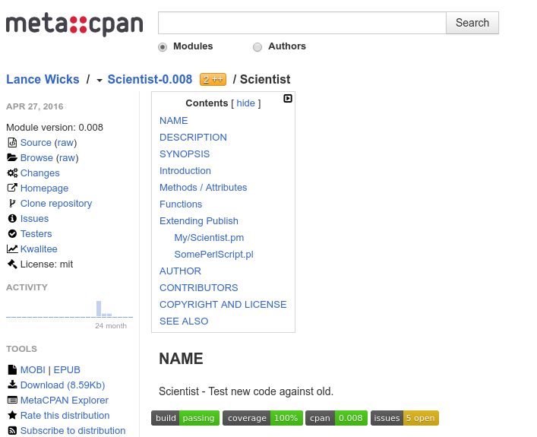Click the MOBI/EPUB document icon
537x437 pixels.
point(12,369)
